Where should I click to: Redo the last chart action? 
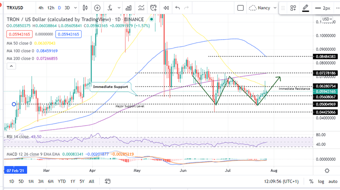pos(186,8)
